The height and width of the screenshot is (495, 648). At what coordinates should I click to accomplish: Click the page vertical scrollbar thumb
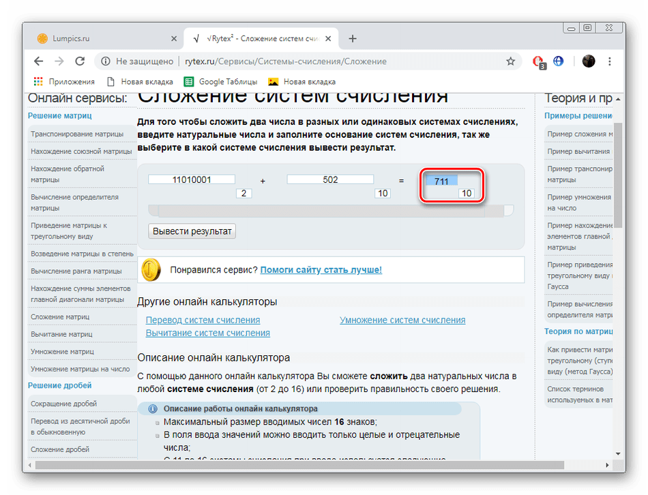click(618, 175)
